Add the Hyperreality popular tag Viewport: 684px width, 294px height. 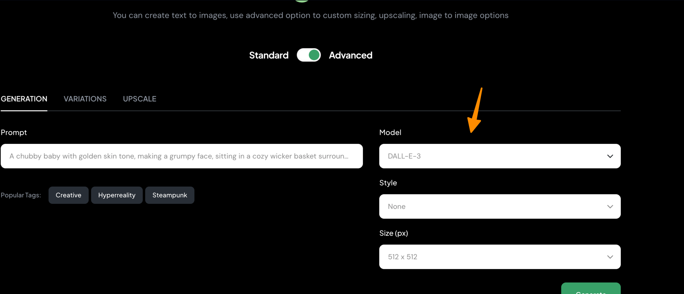[x=117, y=195]
